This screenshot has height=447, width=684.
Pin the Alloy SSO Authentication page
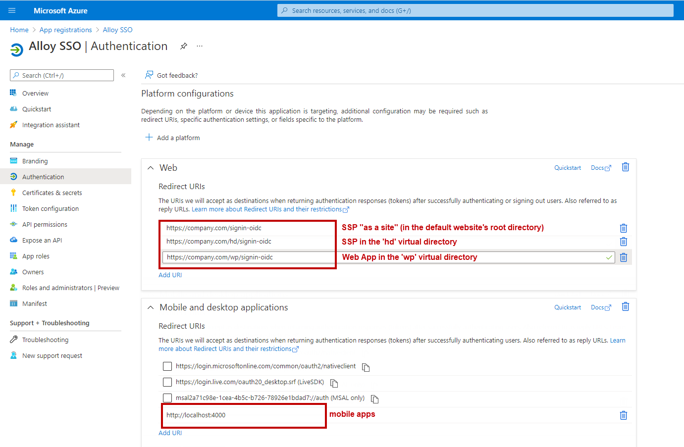[x=184, y=46]
